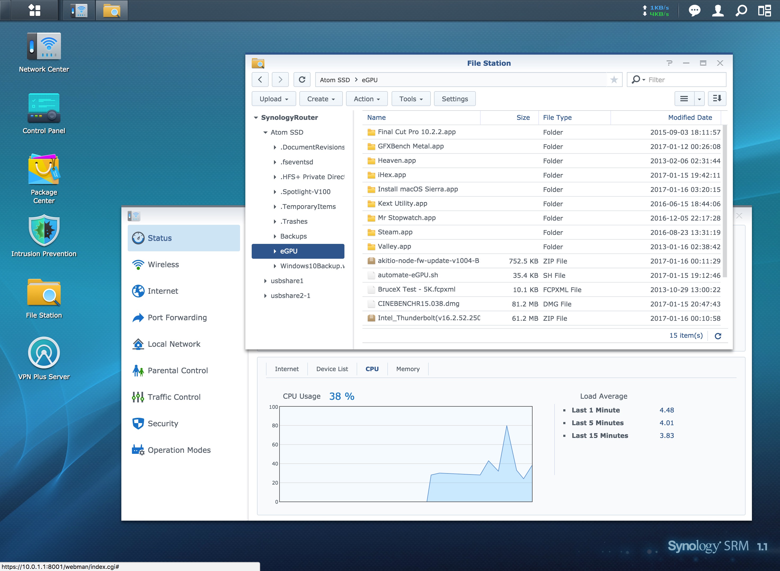Open the widgets panel icon

[x=764, y=10]
